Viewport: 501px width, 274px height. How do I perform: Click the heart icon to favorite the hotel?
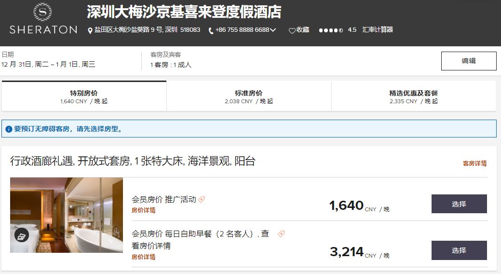point(292,31)
